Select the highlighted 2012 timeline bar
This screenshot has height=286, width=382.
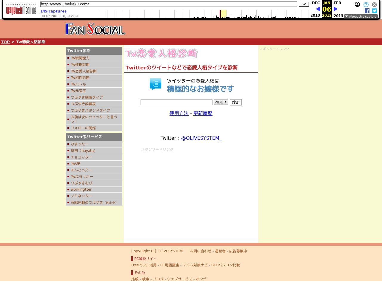pyautogui.click(x=223, y=14)
